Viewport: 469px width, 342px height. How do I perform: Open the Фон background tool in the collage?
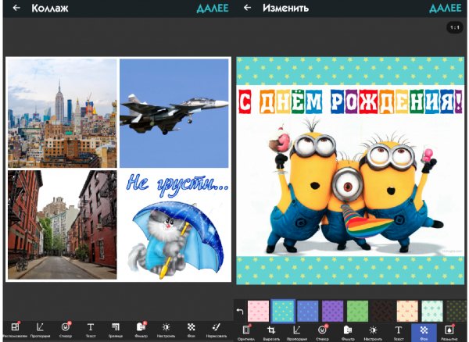(192, 330)
